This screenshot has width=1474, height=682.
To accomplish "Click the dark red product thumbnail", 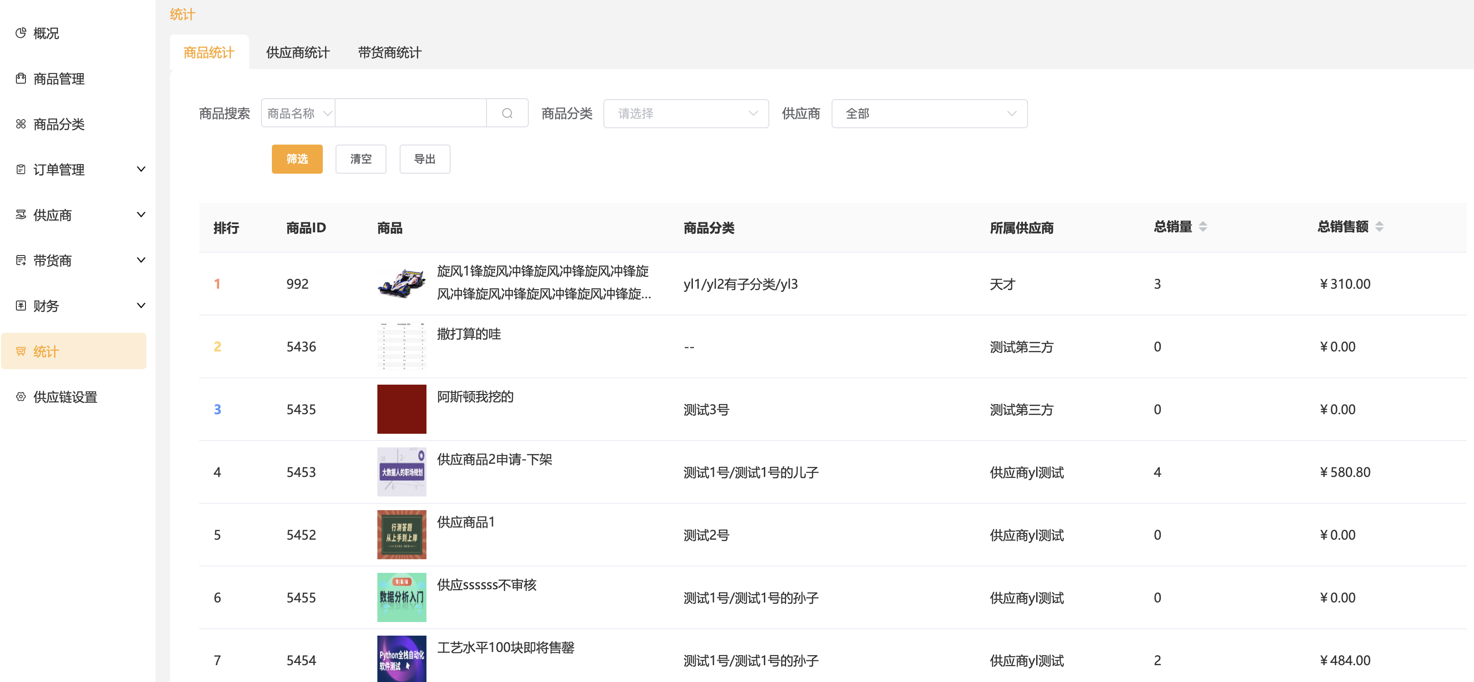I will tap(401, 409).
